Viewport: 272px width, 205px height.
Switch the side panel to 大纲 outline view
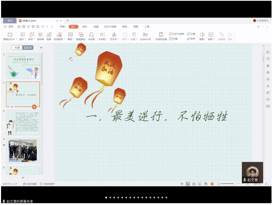point(17,48)
